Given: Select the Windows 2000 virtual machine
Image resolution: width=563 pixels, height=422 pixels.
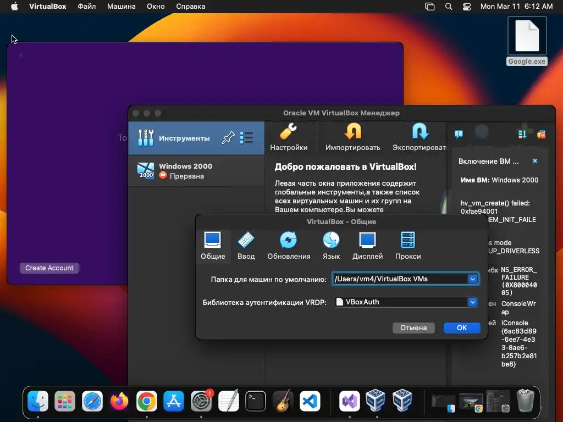Looking at the screenshot, I should point(196,171).
